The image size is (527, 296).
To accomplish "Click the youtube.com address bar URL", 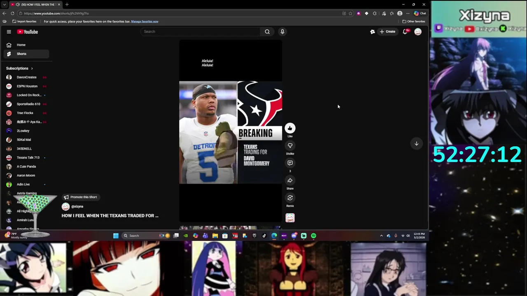I will pyautogui.click(x=56, y=13).
